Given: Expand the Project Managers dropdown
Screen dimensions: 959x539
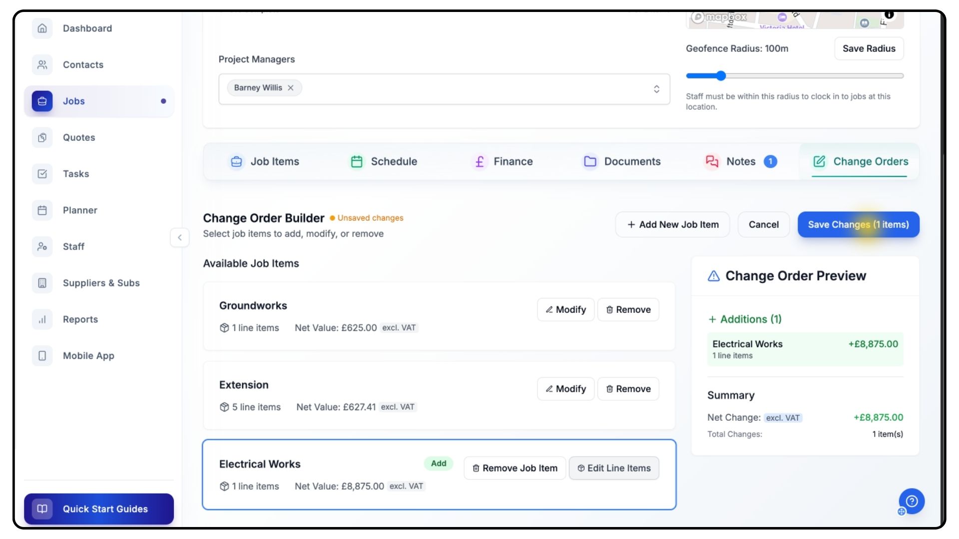Looking at the screenshot, I should [656, 89].
